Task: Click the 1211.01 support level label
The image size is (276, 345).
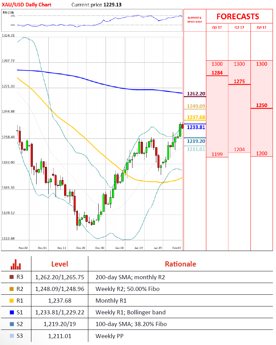Action: point(196,149)
